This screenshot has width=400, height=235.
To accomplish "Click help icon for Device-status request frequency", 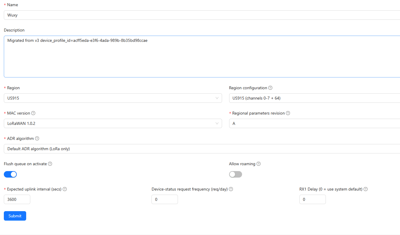I will pos(231,189).
